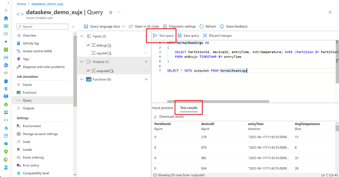Click the PartitionId column header
339x177 pixels.
coord(162,124)
